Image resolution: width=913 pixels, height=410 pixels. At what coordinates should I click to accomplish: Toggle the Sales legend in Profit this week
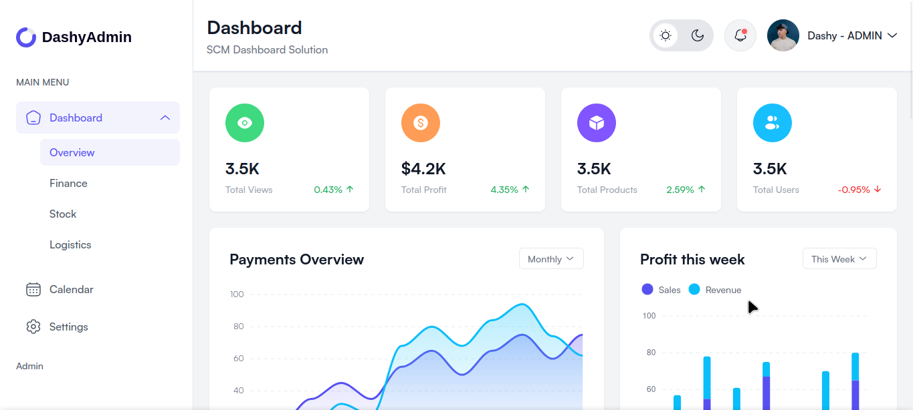click(x=647, y=289)
